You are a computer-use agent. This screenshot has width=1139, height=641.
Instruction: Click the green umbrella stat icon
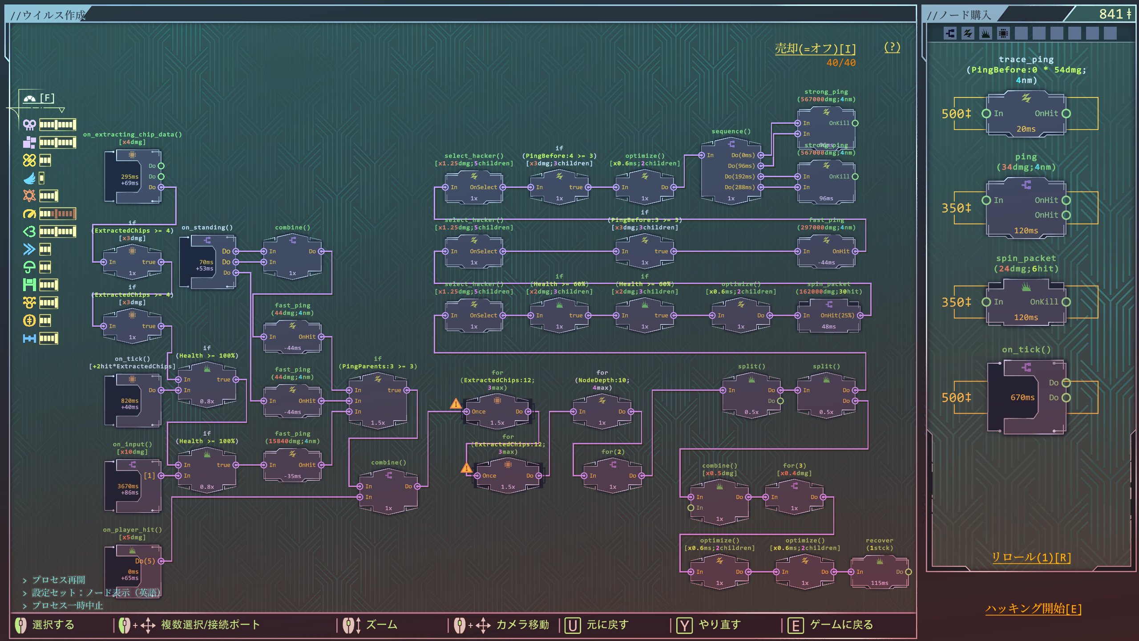click(29, 267)
